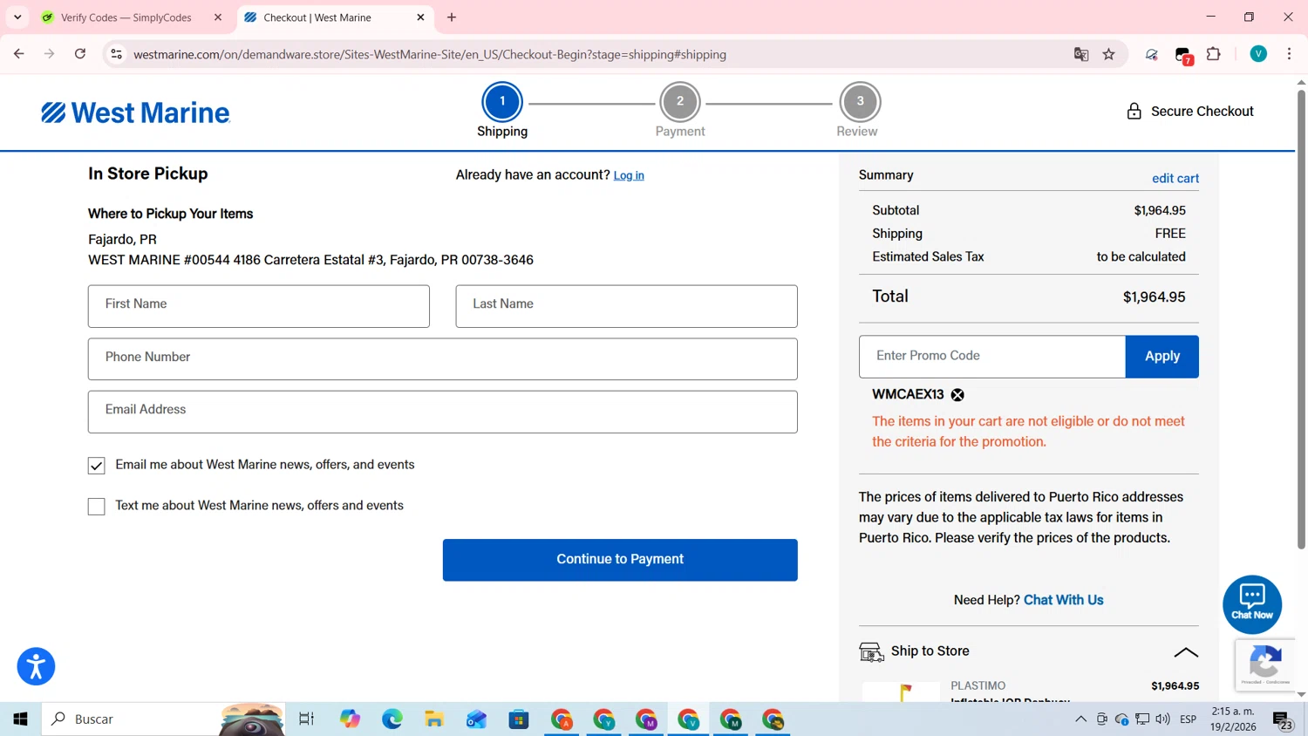Click the West Marine logo
Image resolution: width=1308 pixels, height=736 pixels.
coord(136,112)
